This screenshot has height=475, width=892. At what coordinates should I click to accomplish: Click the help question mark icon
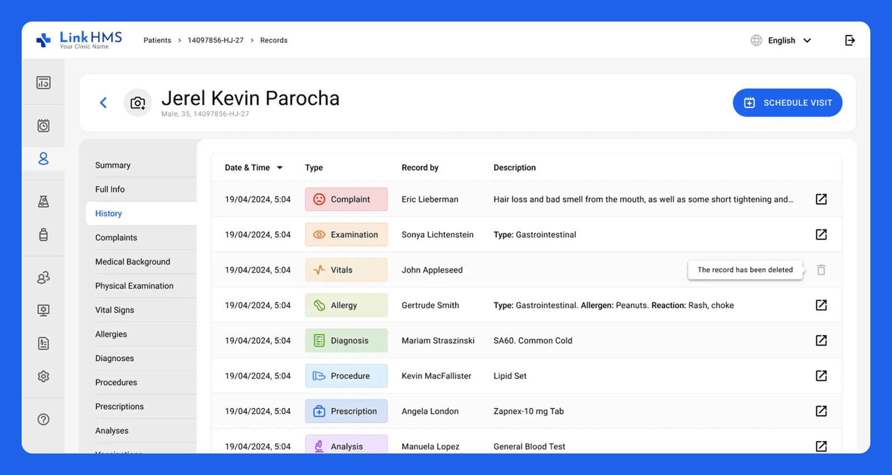click(x=43, y=419)
